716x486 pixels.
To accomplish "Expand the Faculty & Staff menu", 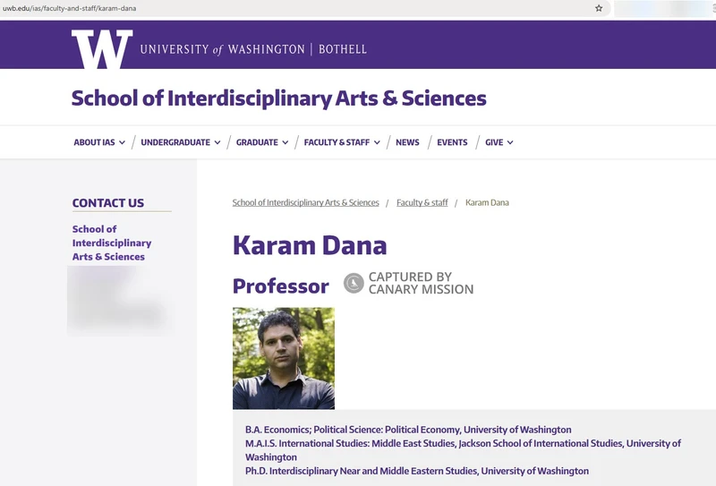I will coord(342,142).
